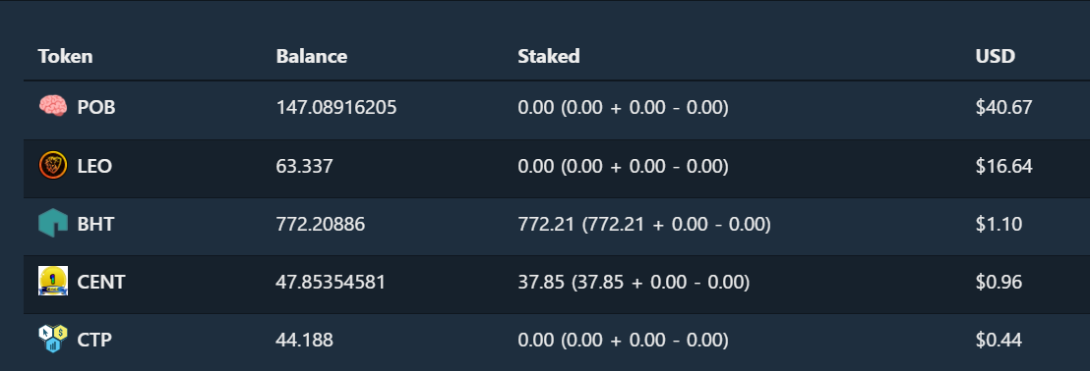Image resolution: width=1090 pixels, height=371 pixels.
Task: Click the LEO balance 63.337
Action: pyautogui.click(x=305, y=167)
